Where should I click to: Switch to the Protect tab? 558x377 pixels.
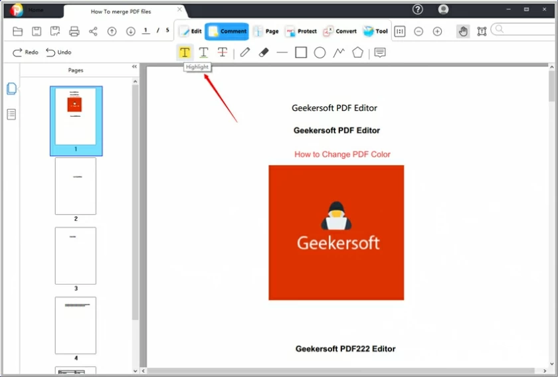pos(301,31)
